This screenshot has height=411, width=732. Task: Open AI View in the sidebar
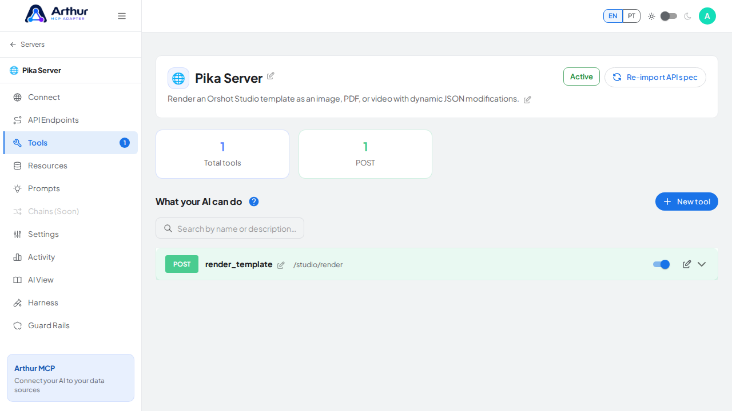coord(70,280)
